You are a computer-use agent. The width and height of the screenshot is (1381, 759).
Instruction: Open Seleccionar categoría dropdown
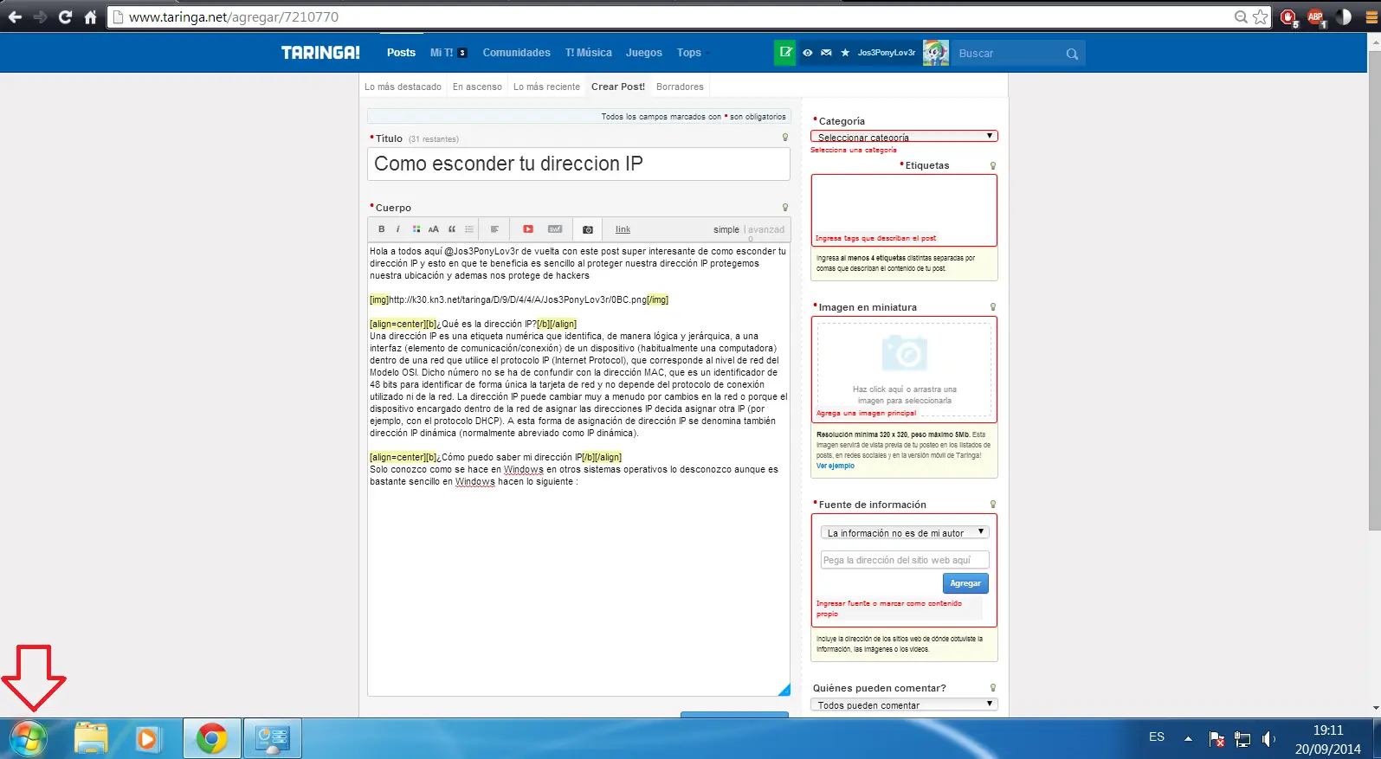pyautogui.click(x=904, y=136)
